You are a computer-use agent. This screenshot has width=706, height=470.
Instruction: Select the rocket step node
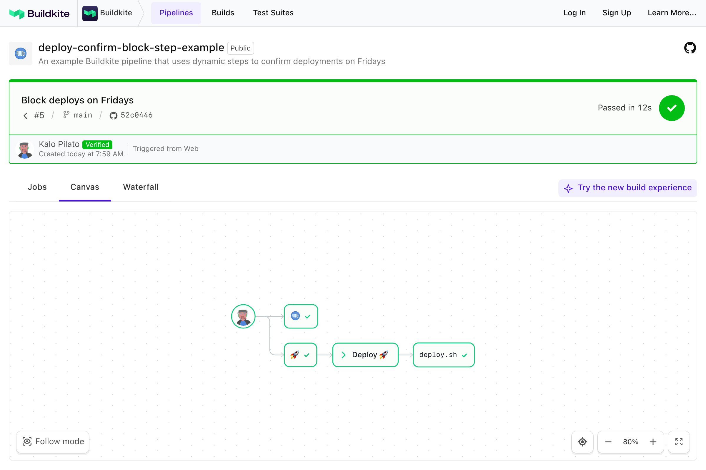pyautogui.click(x=300, y=355)
